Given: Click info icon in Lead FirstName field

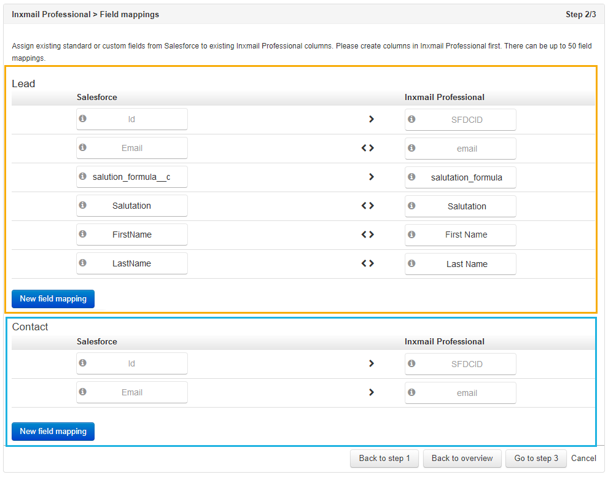Looking at the screenshot, I should 82,234.
